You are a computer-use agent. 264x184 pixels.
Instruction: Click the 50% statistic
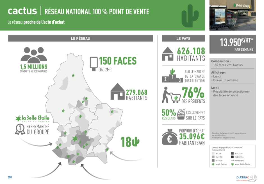169,113
